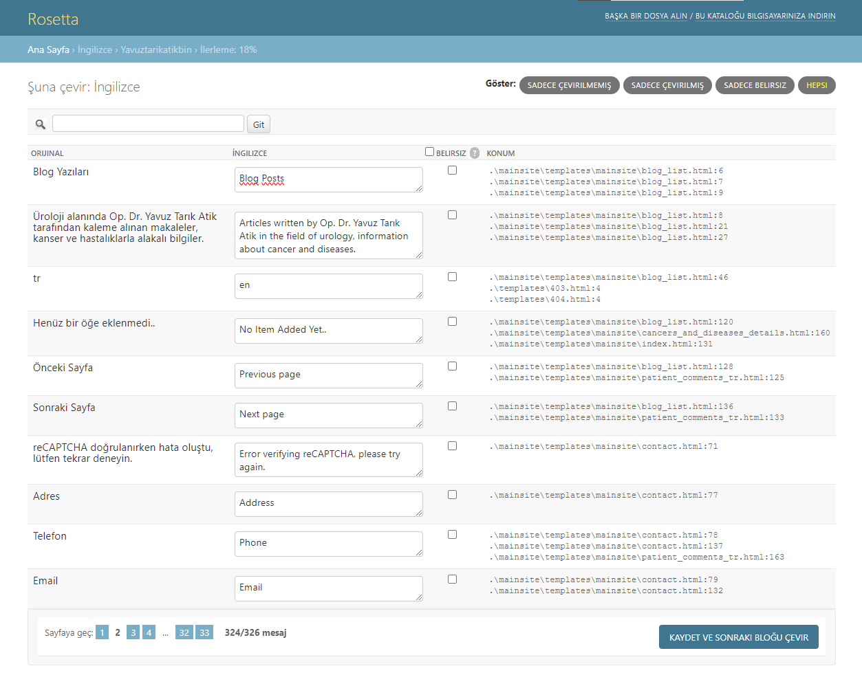862x675 pixels.
Task: Check fuzzy box for 'Henüz bir öğe eklenmedi..'
Action: tap(452, 321)
